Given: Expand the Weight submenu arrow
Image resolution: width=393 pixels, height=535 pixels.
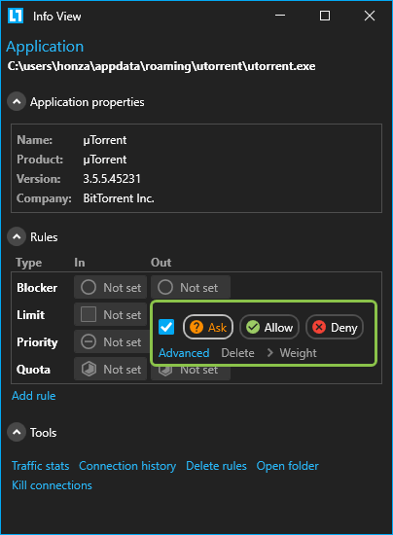Looking at the screenshot, I should [x=269, y=352].
